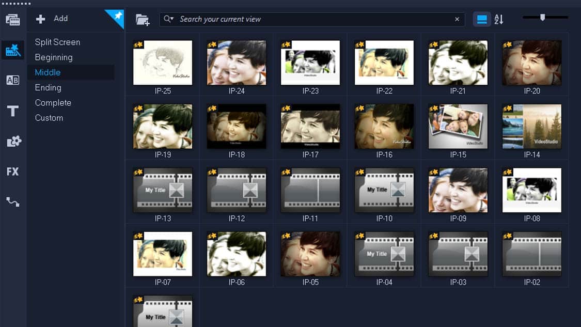Select the IP-09 template thumbnail
Viewport: 581px width, 327px height.
click(x=458, y=190)
